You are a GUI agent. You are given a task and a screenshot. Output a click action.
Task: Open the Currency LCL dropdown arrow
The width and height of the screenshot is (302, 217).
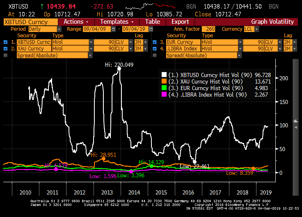(x=257, y=29)
